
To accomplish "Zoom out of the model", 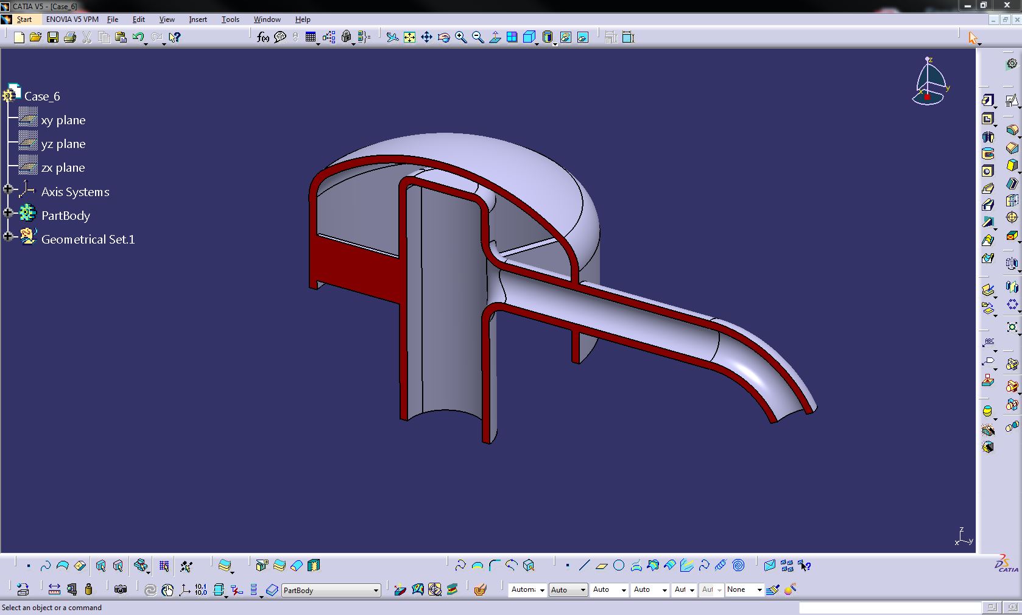I will 478,37.
